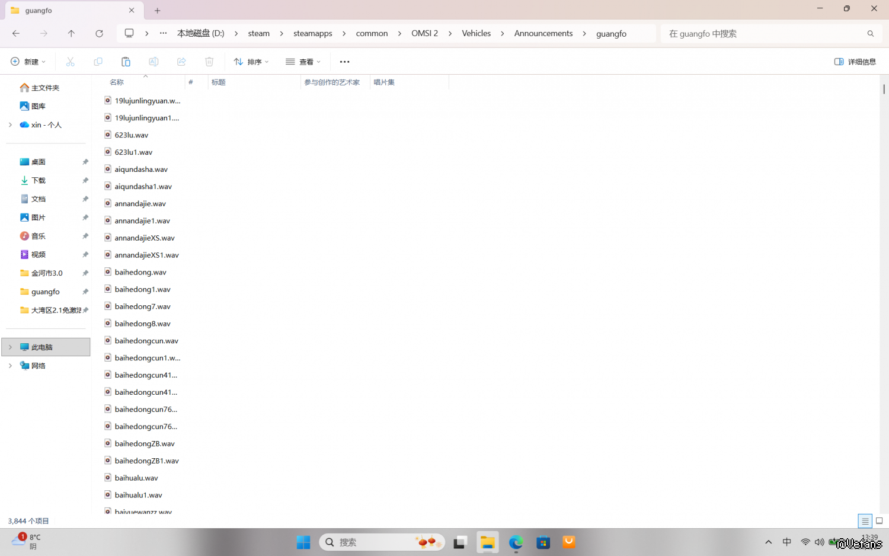Click the Delete trash icon
This screenshot has height=556, width=889.
(x=209, y=62)
